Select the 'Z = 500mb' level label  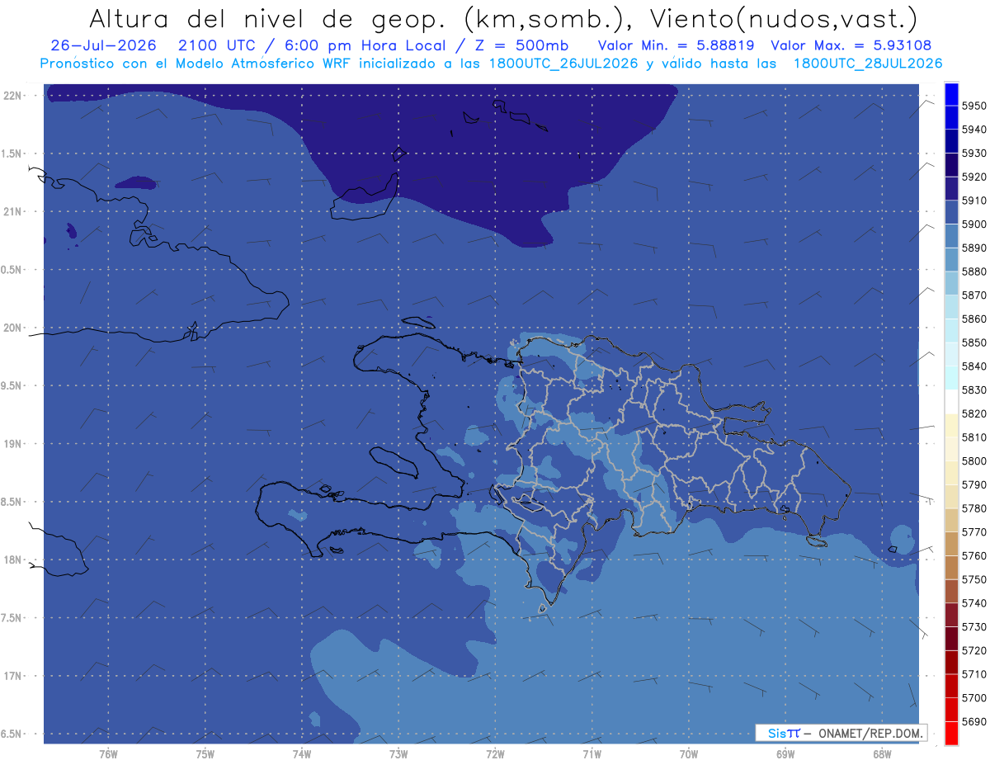[521, 45]
